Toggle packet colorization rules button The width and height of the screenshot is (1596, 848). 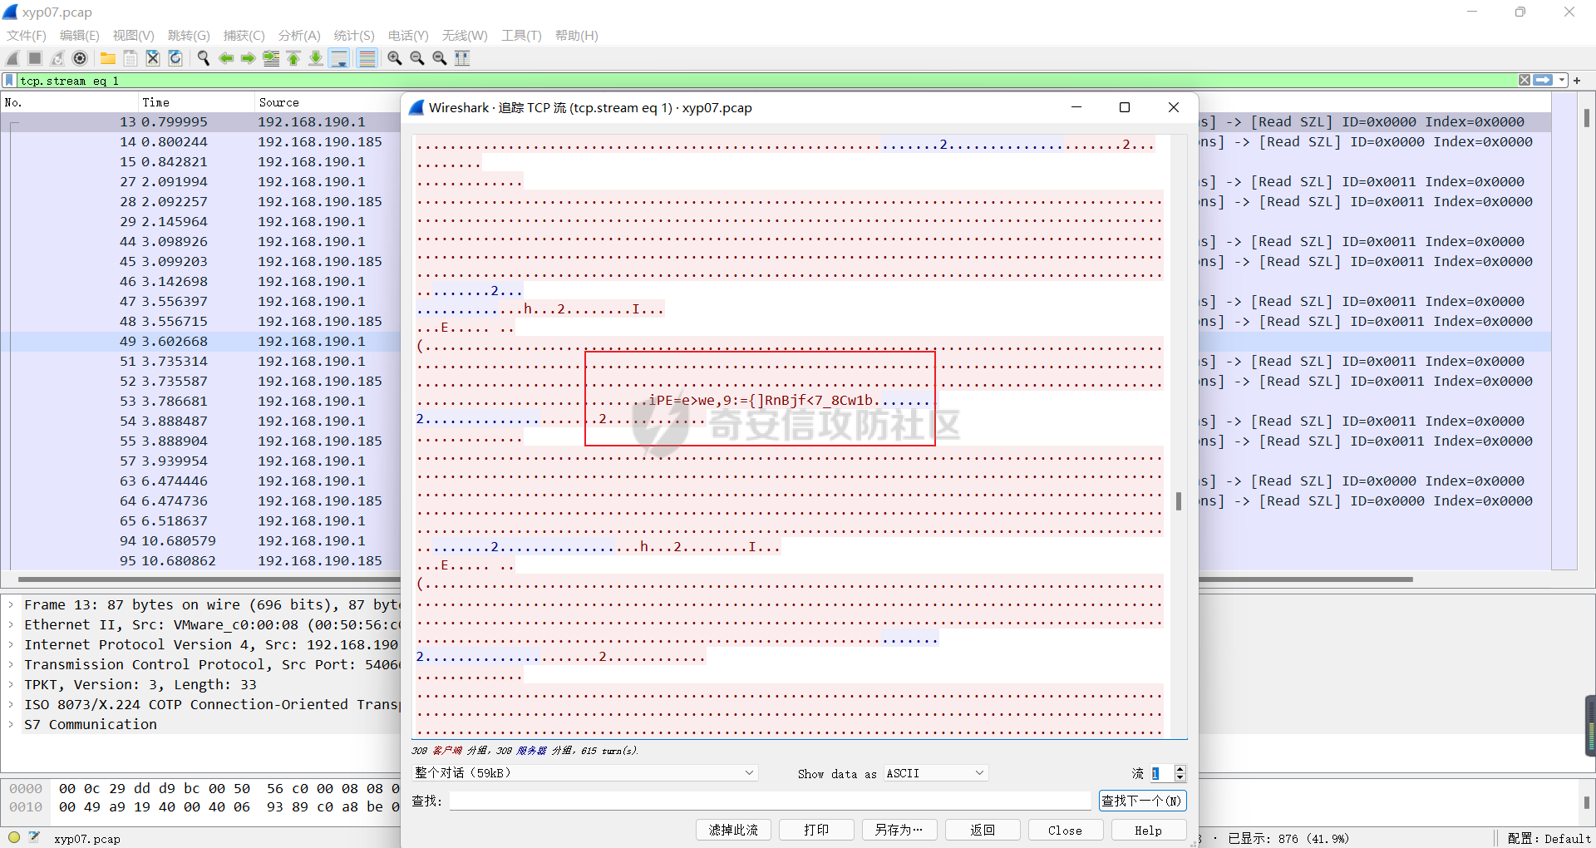[x=367, y=58]
